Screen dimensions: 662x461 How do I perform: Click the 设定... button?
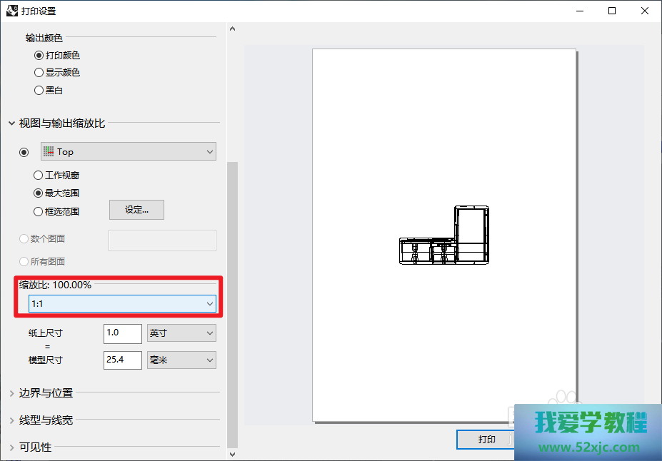point(136,210)
